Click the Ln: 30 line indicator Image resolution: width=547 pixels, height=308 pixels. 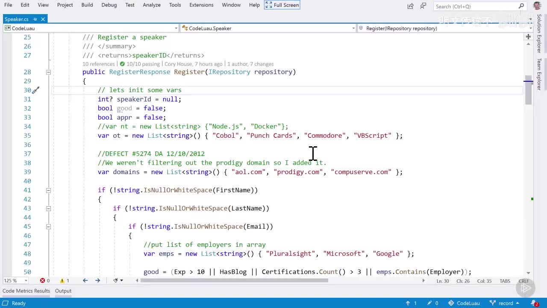[x=443, y=281]
